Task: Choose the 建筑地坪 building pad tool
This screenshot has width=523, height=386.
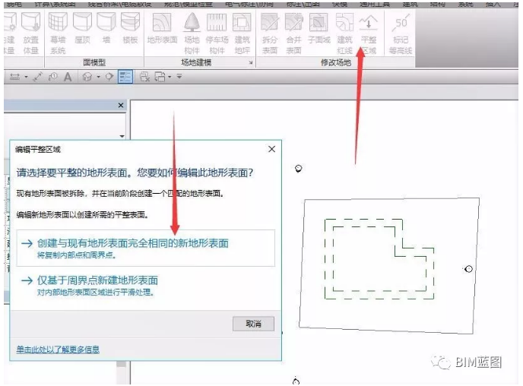Action: tap(242, 33)
